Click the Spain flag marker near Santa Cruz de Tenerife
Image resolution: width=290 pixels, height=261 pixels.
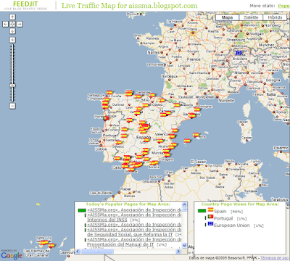[x=43, y=242]
